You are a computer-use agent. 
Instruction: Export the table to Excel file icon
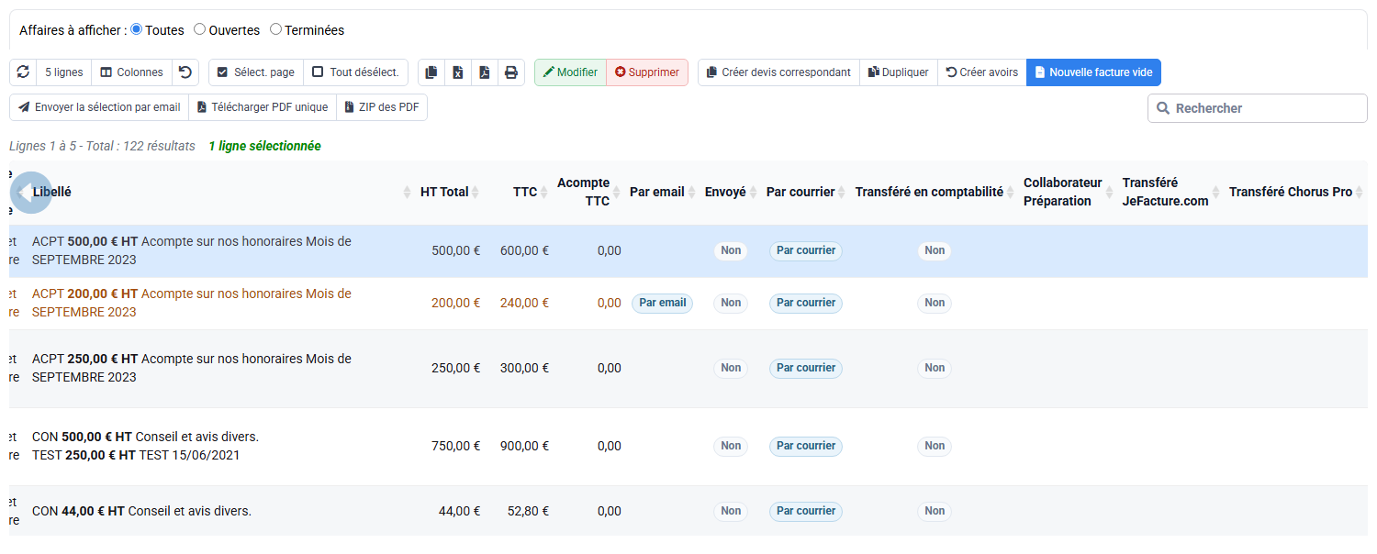tap(458, 72)
